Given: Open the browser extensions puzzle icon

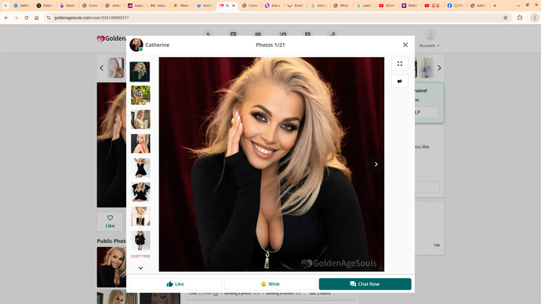Looking at the screenshot, I should [520, 17].
